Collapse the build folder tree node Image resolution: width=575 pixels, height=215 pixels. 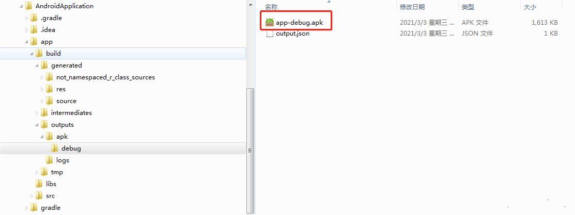[x=32, y=54]
